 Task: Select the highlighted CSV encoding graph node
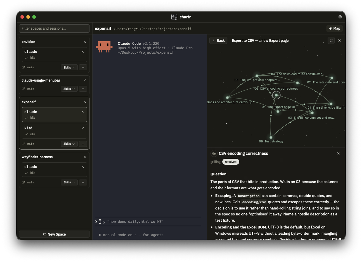click(x=276, y=95)
